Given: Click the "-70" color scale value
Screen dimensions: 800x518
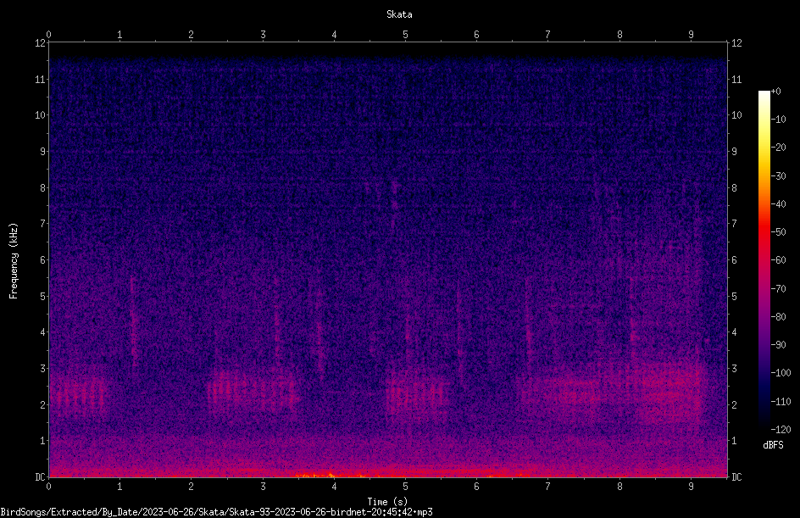Looking at the screenshot, I should click(x=778, y=289).
